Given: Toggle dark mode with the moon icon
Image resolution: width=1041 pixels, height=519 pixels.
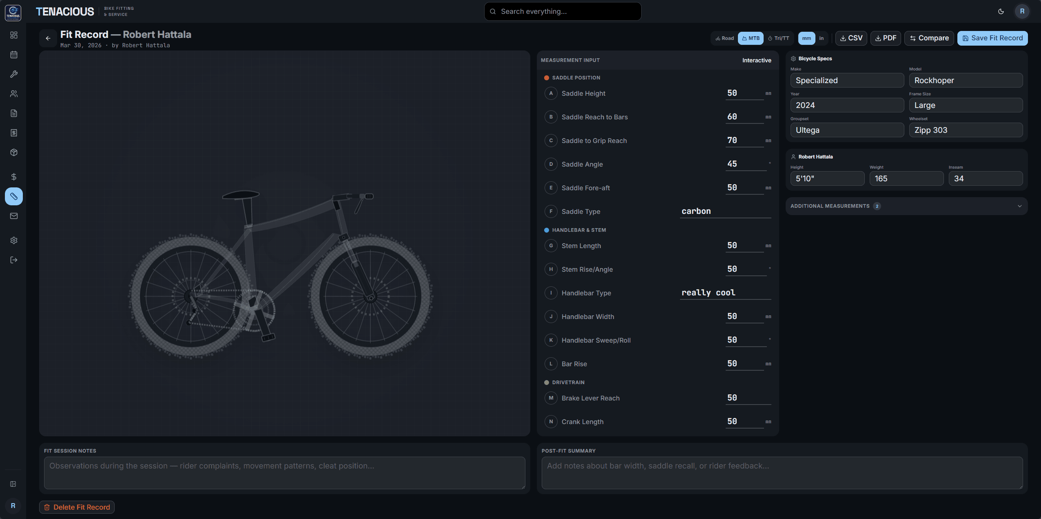Looking at the screenshot, I should pyautogui.click(x=1001, y=11).
